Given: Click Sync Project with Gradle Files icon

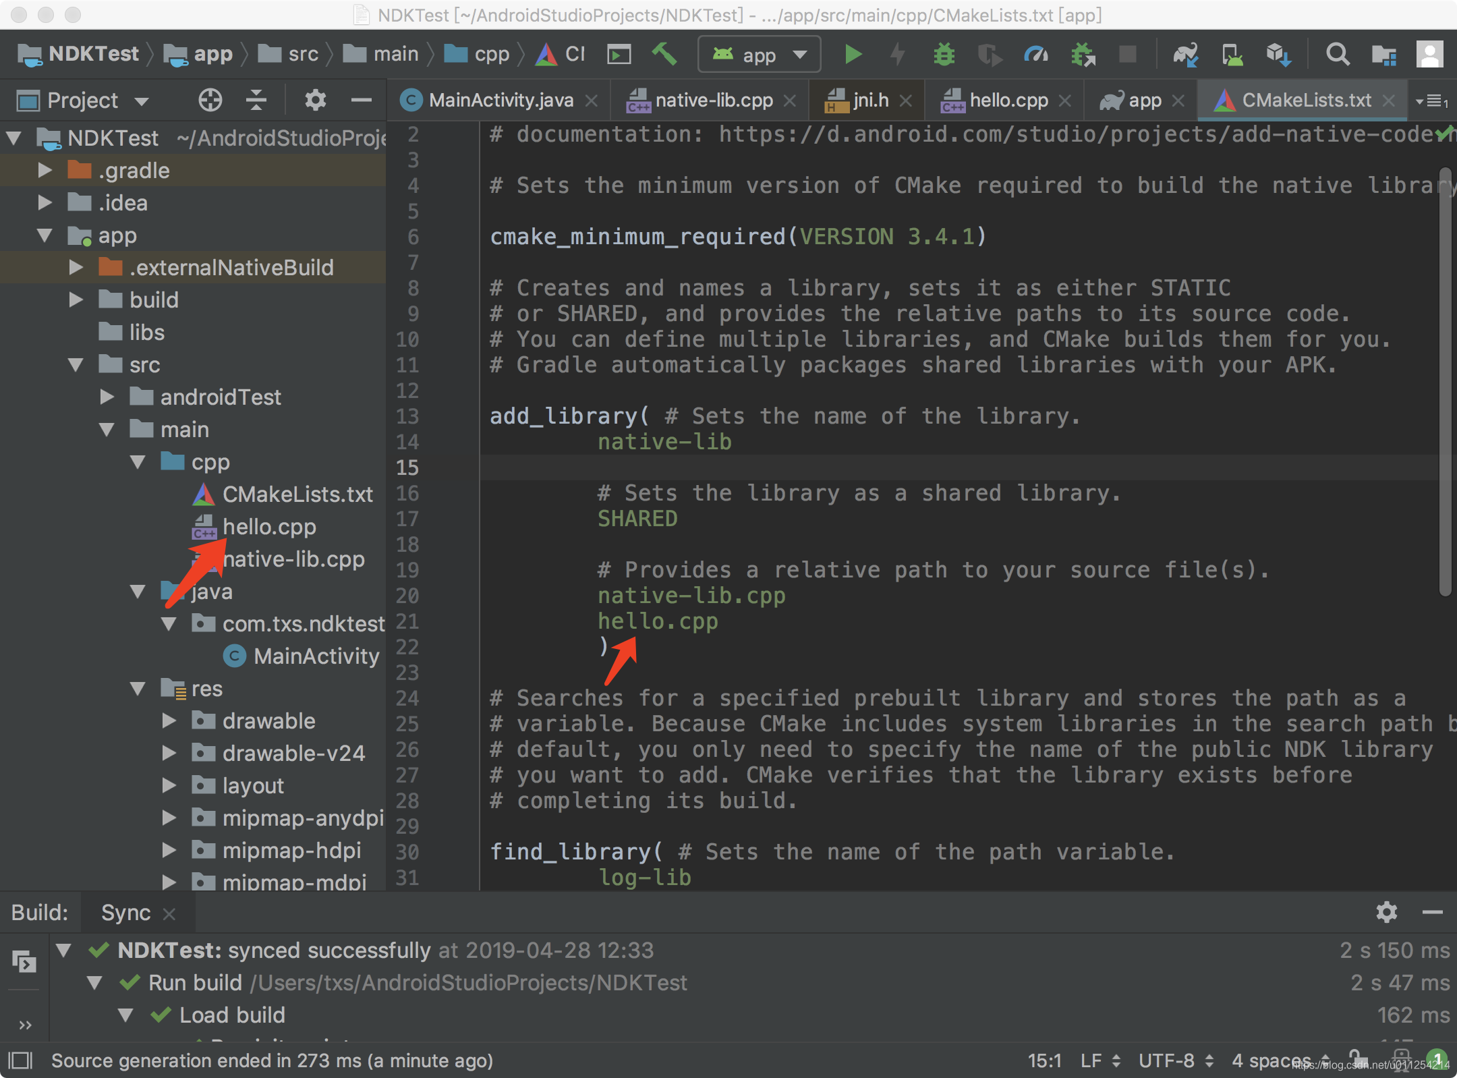Looking at the screenshot, I should [1185, 54].
